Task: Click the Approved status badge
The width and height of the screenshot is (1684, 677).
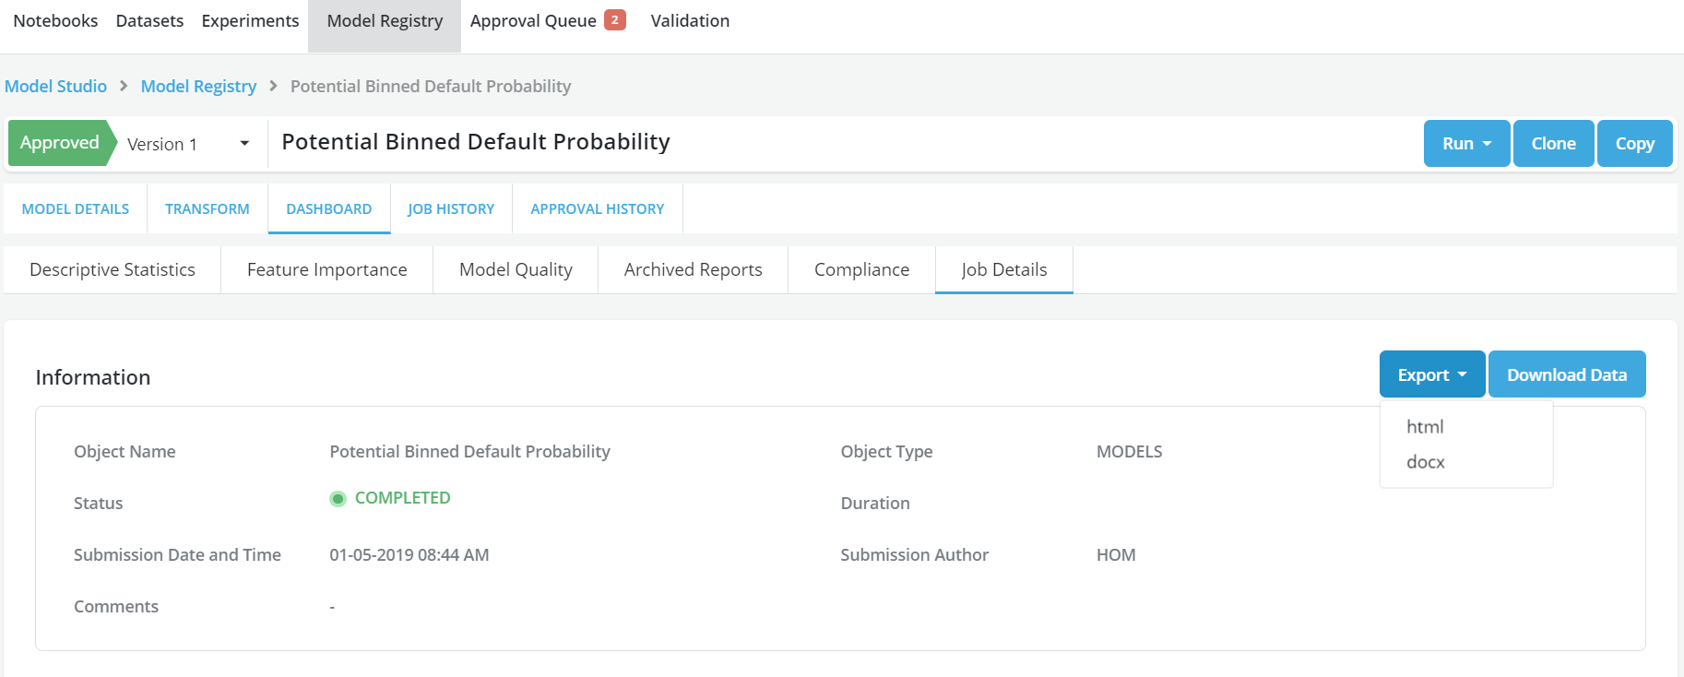Action: (60, 143)
